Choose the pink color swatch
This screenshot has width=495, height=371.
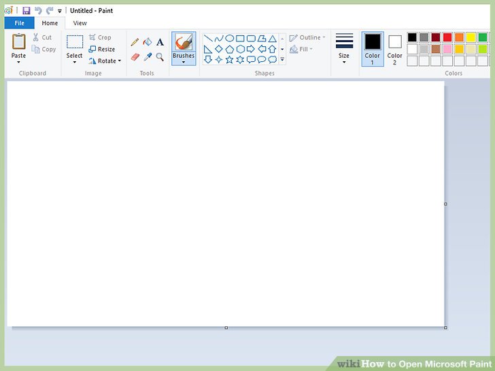click(447, 49)
